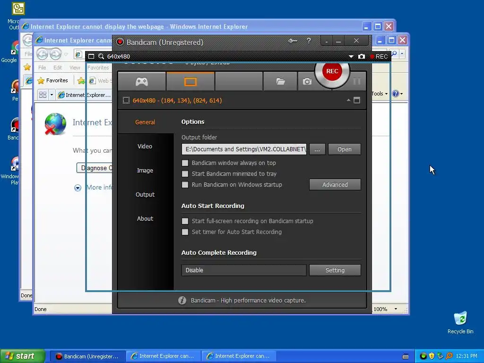
Task: Click the magnifier tray icon near the clock
Action: click(449, 356)
